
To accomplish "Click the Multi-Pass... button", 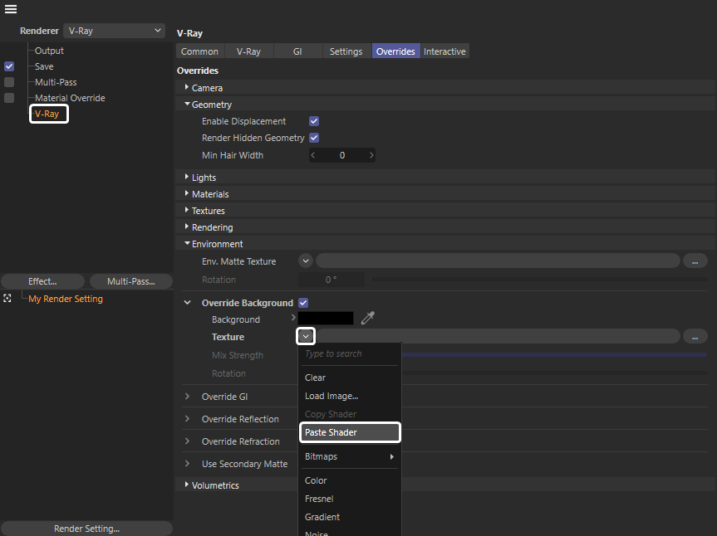I will [x=130, y=281].
